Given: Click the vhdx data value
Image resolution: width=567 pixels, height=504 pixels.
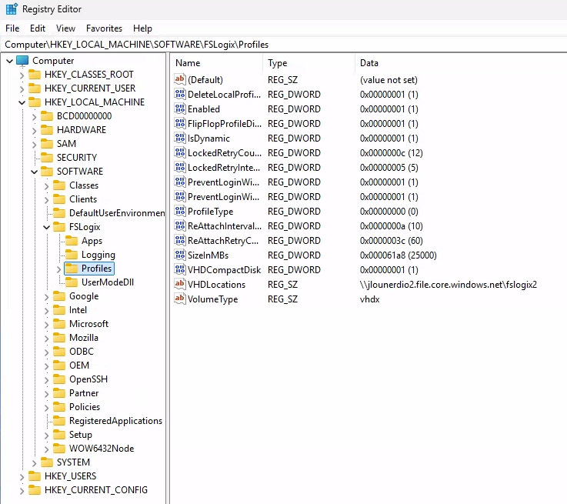Looking at the screenshot, I should pos(369,299).
